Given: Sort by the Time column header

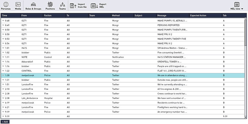Looking at the screenshot, I should (x=10, y=15).
